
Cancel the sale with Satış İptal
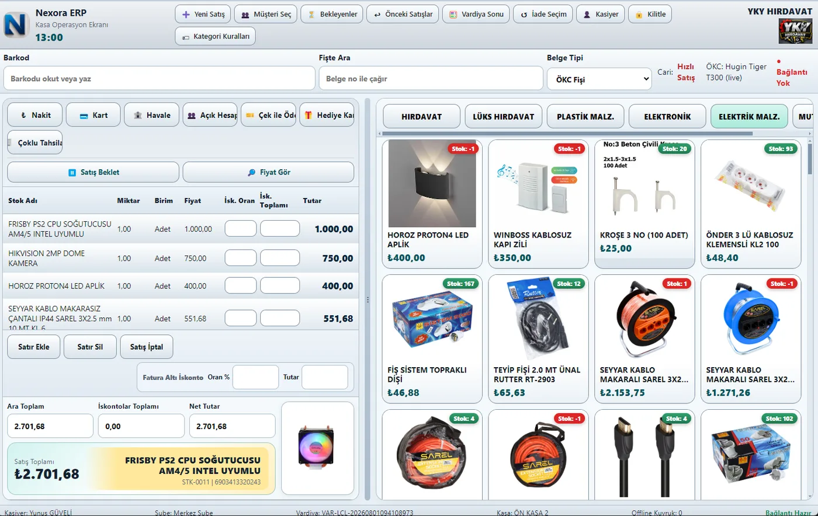(x=147, y=347)
